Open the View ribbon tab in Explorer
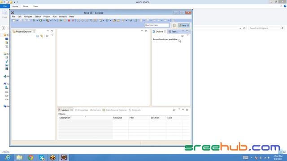 [35, 6]
